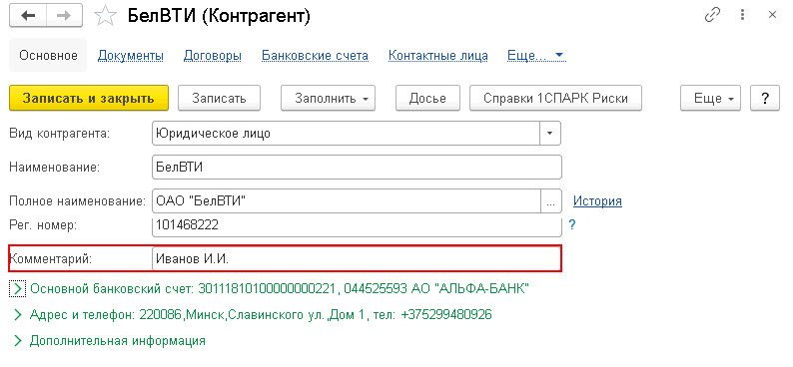Open the three-dot options menu
Screen dimensions: 793x367
(742, 15)
